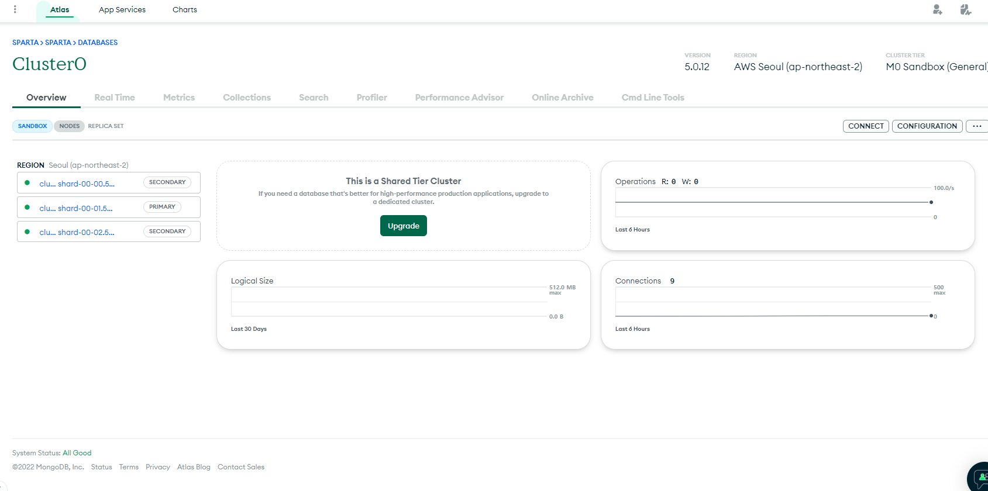Viewport: 988px width, 491px height.
Task: Open the primary node shard-00-01 link
Action: 76,208
